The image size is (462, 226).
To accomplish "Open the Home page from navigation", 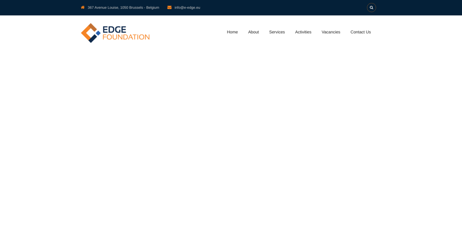I will point(232,32).
